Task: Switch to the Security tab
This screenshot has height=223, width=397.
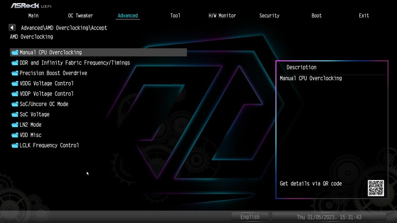Action: pos(269,15)
